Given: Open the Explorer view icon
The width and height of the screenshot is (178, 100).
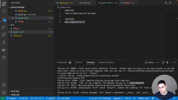Looking at the screenshot, I should [x=4, y=4].
